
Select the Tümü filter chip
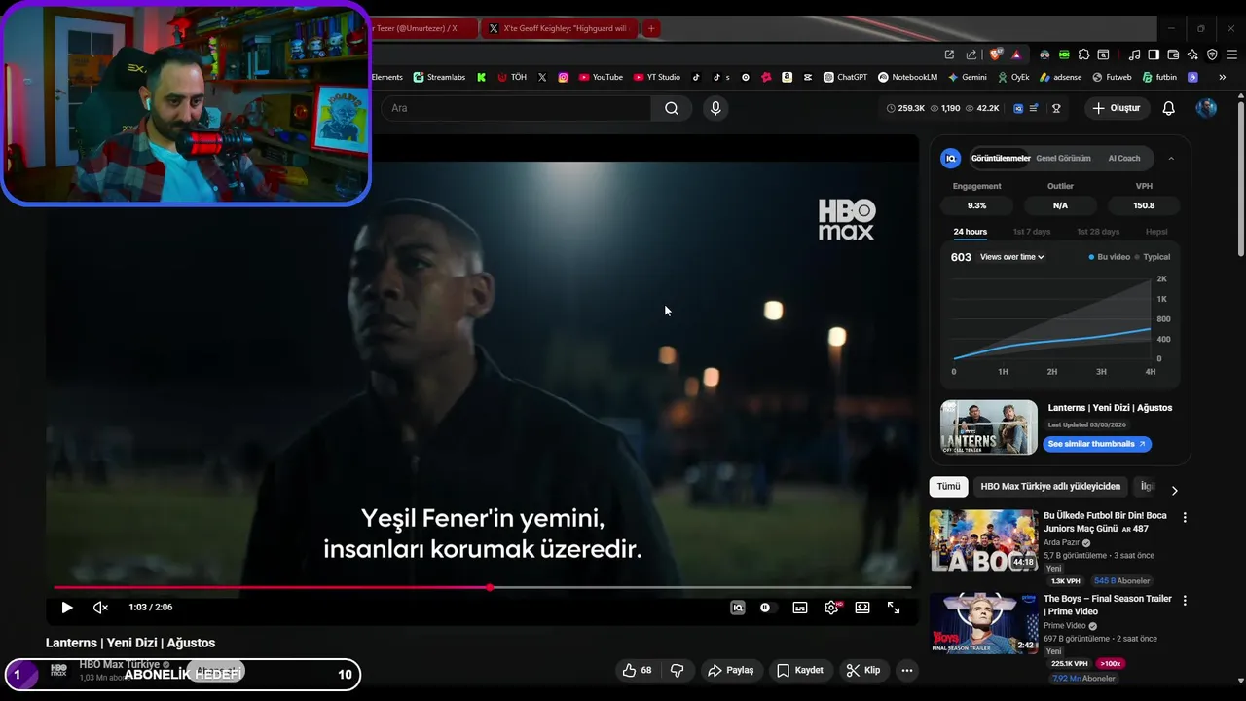point(949,486)
